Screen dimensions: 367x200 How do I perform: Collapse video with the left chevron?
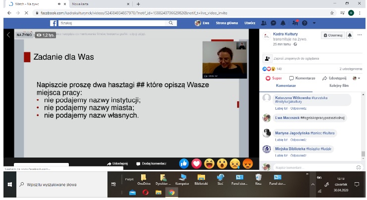[x=8, y=35]
